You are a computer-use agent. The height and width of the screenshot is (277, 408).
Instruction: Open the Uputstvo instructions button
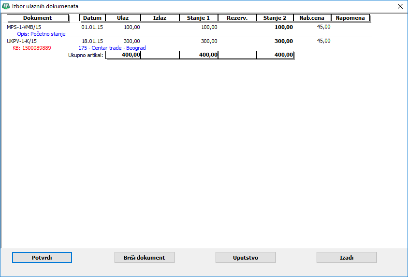[x=246, y=258]
